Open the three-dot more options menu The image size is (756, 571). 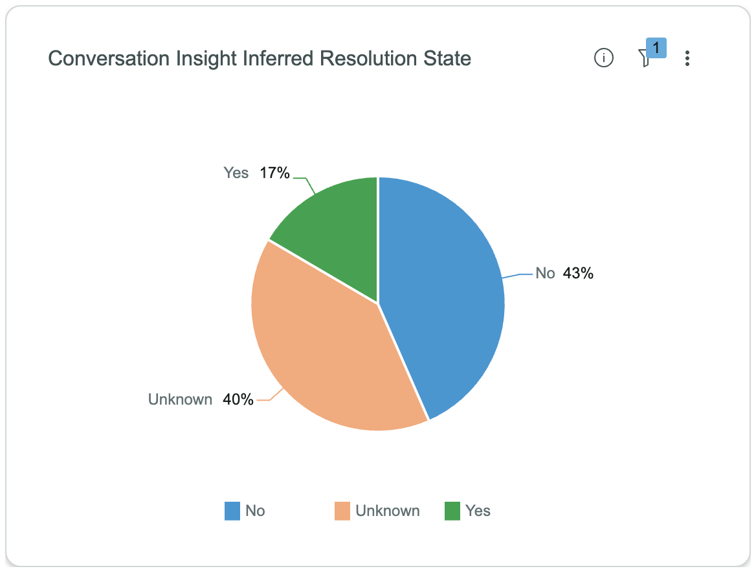[x=687, y=58]
